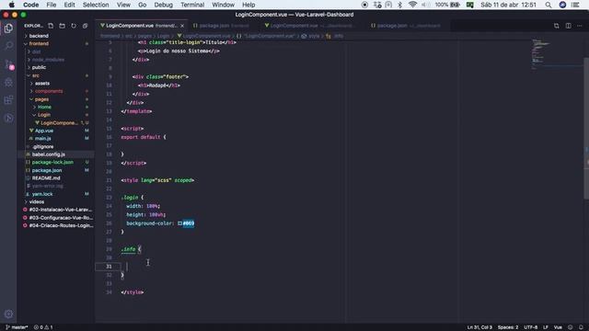The width and height of the screenshot is (589, 331).
Task: Open the Bluetooth status menu
Action: (400, 5)
